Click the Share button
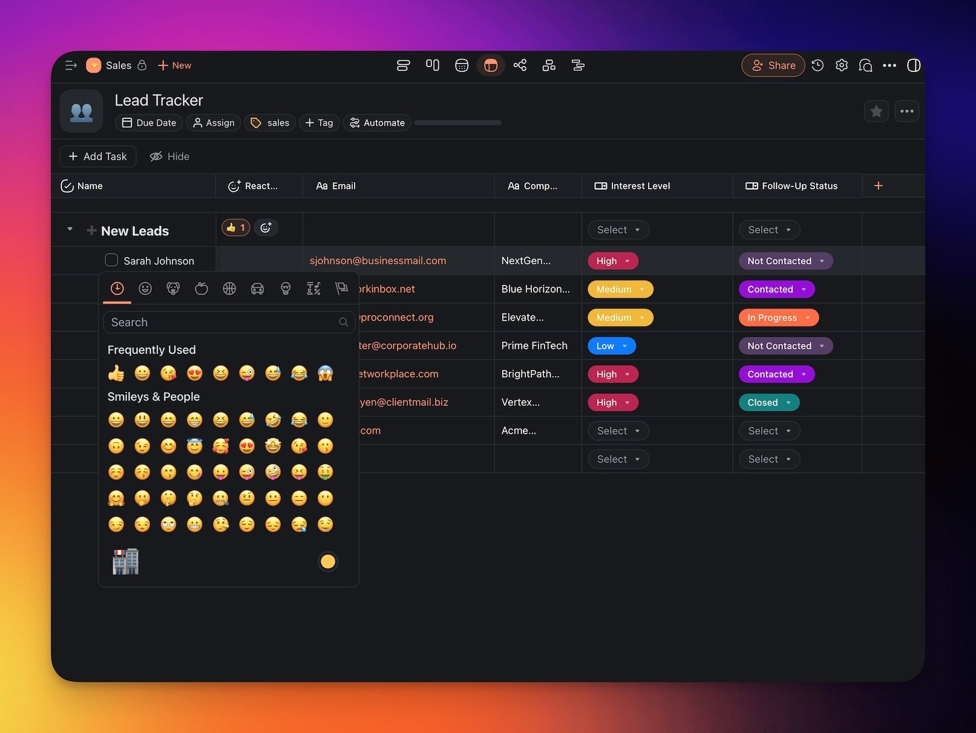 click(x=773, y=65)
